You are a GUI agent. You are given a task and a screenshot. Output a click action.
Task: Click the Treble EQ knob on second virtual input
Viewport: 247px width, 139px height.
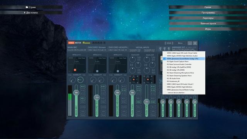click(147, 59)
